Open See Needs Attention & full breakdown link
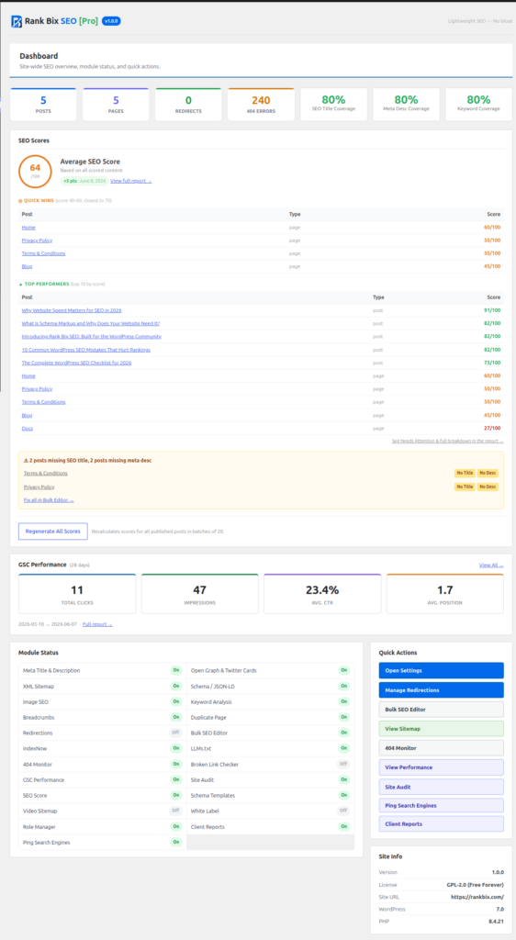Viewport: 516px width, 940px height. [448, 441]
